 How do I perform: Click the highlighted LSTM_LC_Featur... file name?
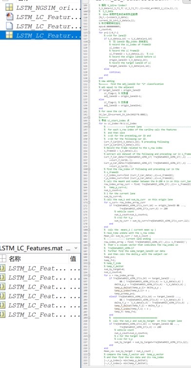(49, 36)
